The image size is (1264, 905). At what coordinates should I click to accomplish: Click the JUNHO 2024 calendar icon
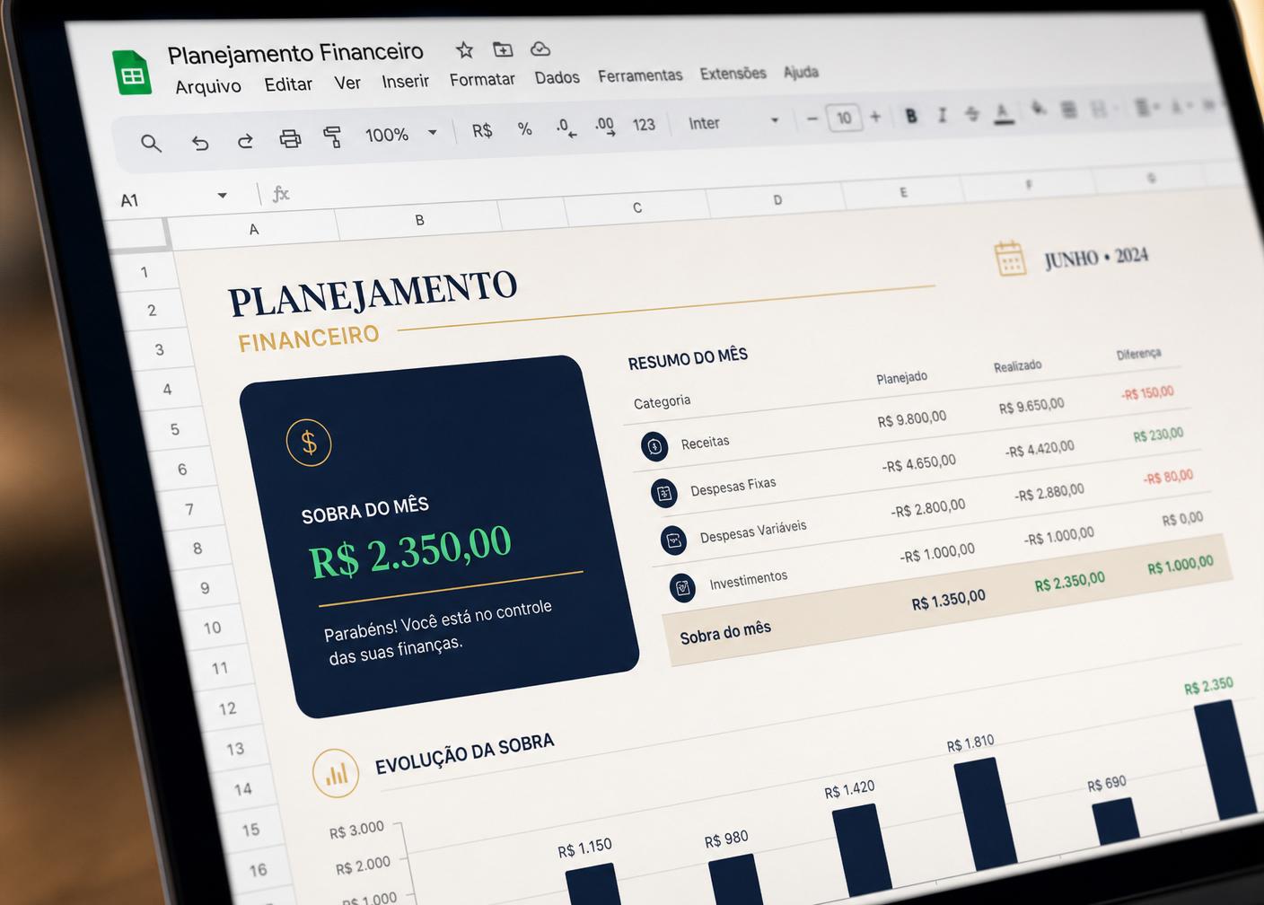[x=1010, y=259]
